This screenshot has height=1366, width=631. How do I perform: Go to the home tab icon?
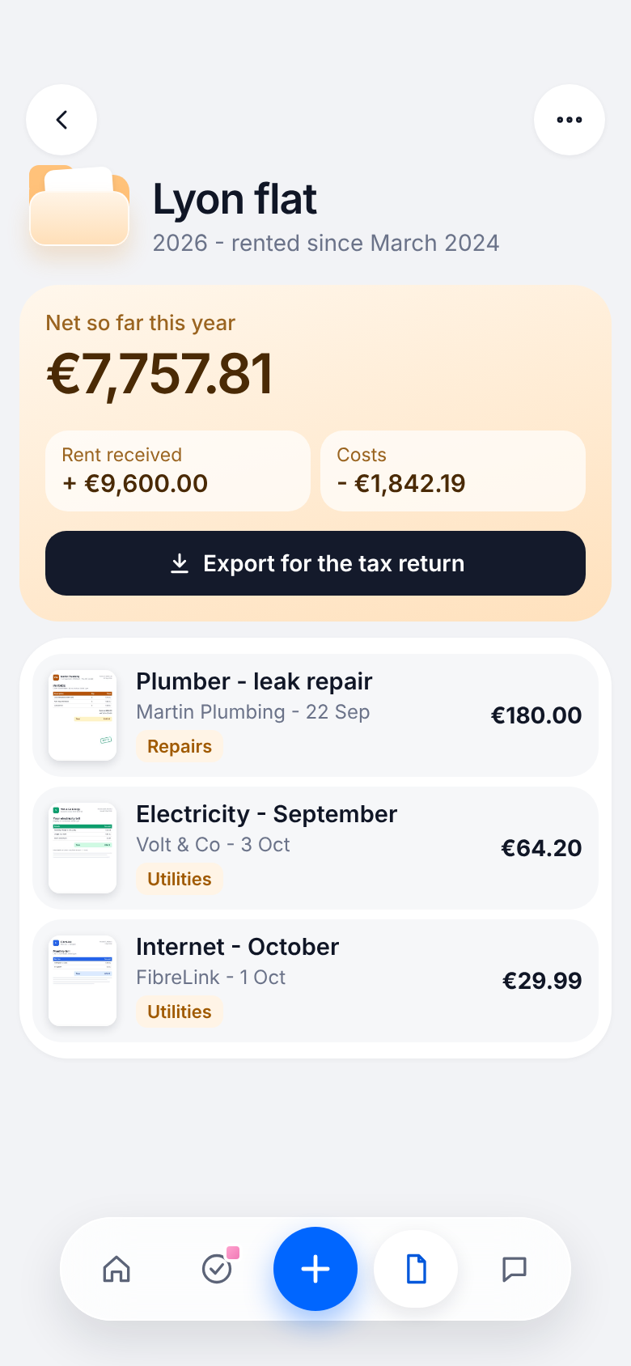(x=116, y=1269)
